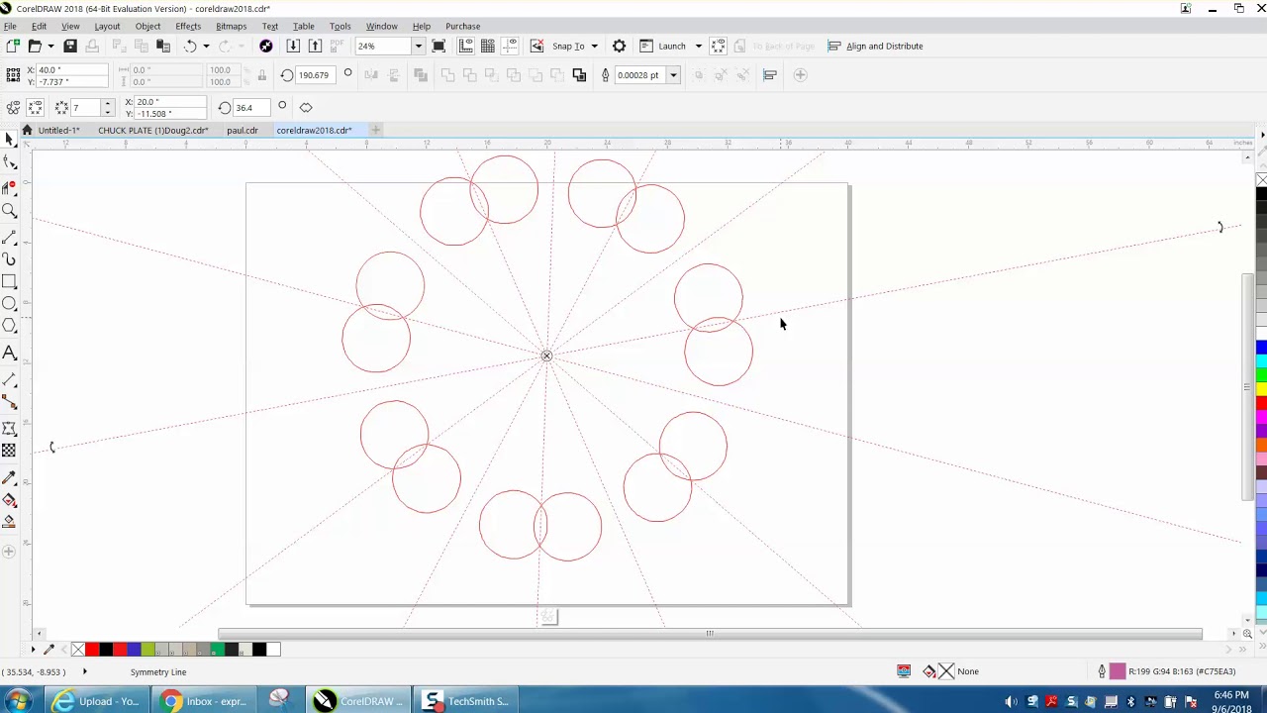Select the Polygon tool
1267x713 pixels.
click(x=10, y=326)
